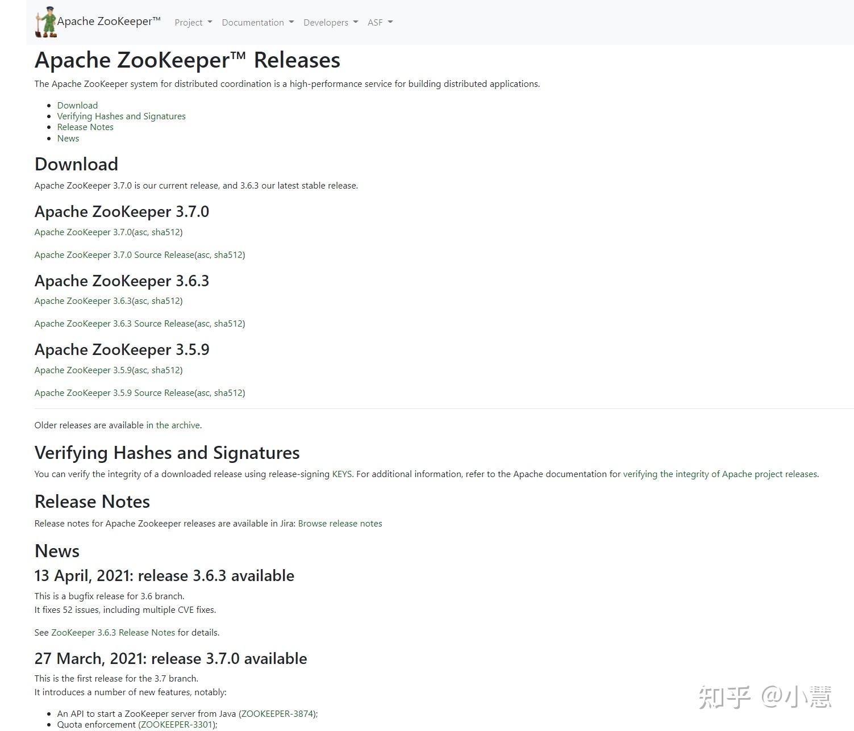Open asc signature for 3.6.3 Source Release
Image resolution: width=854 pixels, height=731 pixels.
point(203,323)
